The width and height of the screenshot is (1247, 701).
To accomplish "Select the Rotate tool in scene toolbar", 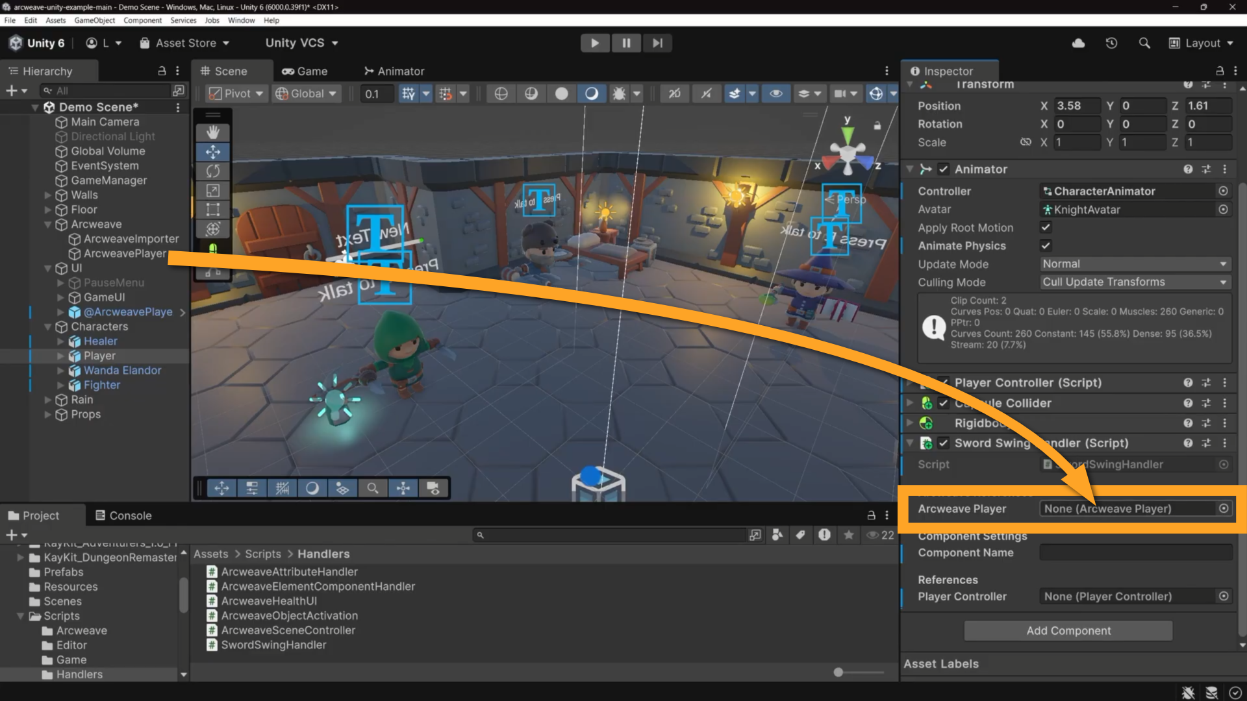I will pyautogui.click(x=213, y=171).
